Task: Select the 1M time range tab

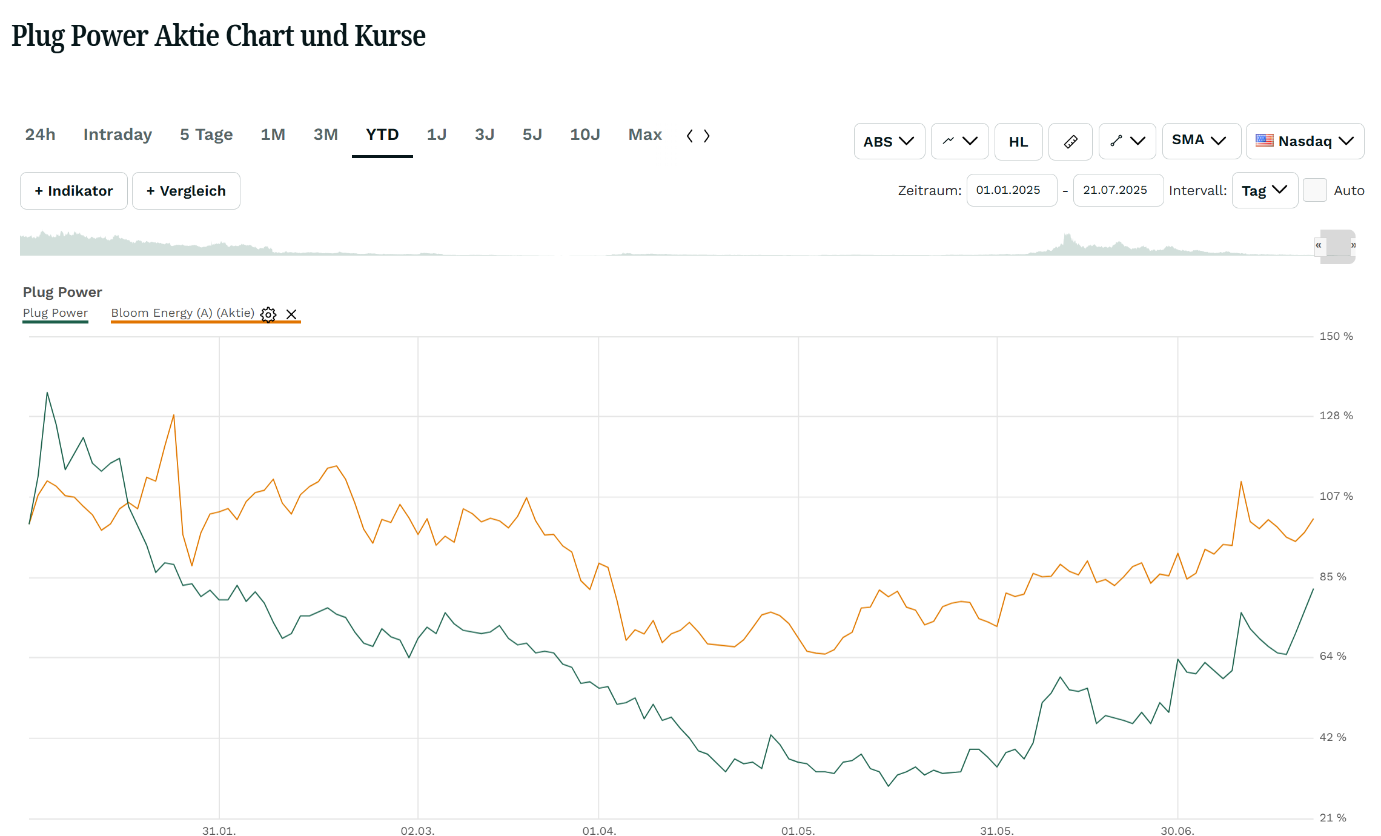Action: point(273,134)
